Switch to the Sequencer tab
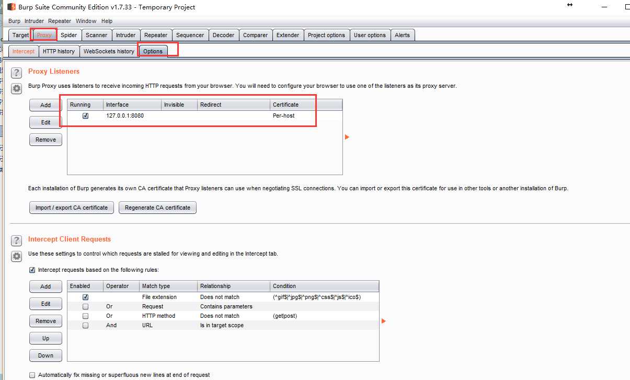 (190, 35)
